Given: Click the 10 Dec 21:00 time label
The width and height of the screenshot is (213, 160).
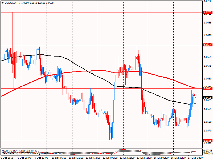Looking at the screenshot, I should pos(76,158).
